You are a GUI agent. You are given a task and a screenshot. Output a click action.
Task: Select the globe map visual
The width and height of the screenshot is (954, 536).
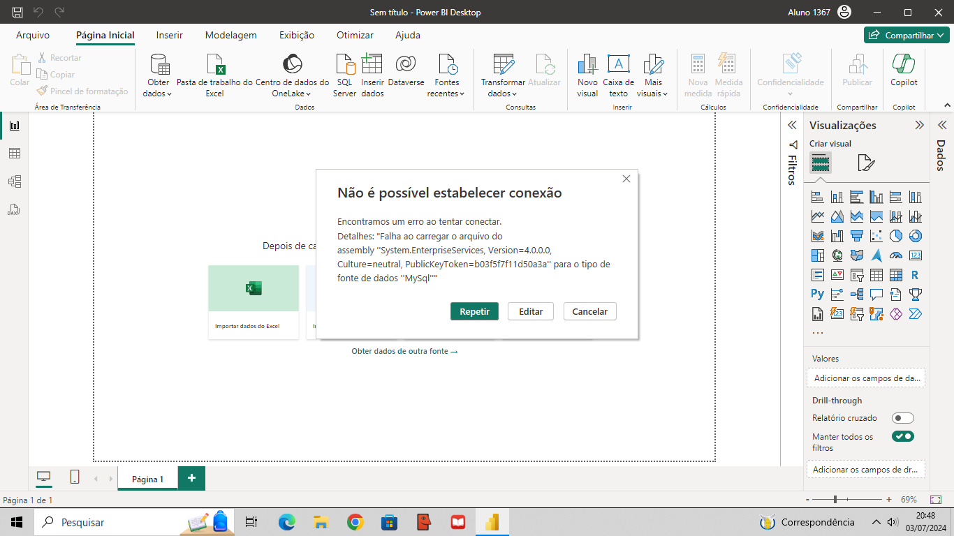[837, 255]
